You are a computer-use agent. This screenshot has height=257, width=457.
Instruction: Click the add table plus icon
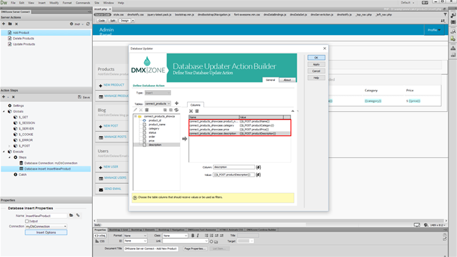pos(176,103)
